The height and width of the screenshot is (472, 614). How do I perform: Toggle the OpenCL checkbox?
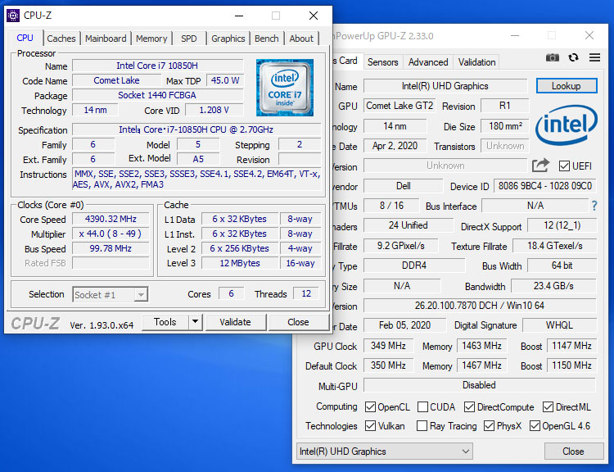[x=370, y=406]
